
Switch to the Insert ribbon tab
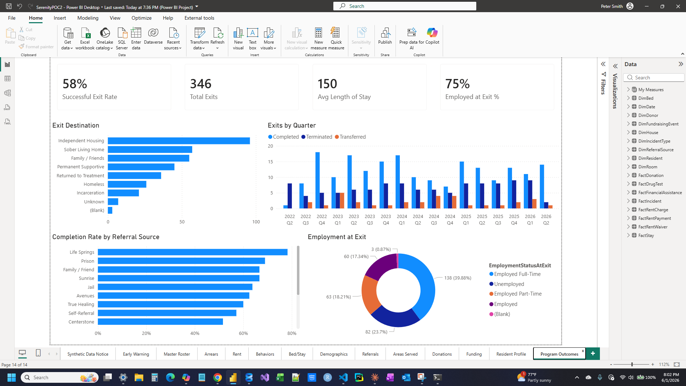tap(60, 18)
